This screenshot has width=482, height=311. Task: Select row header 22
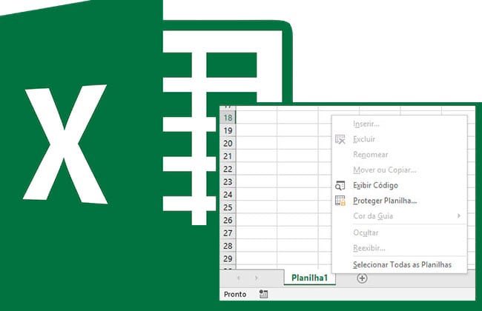click(x=228, y=169)
